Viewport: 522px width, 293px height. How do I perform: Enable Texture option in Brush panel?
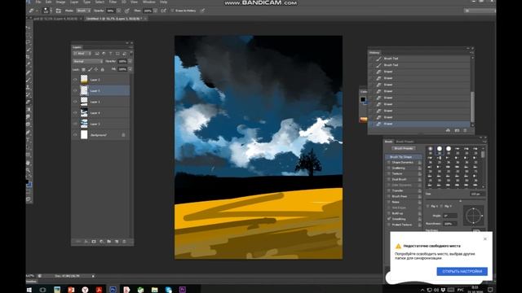tap(388, 173)
